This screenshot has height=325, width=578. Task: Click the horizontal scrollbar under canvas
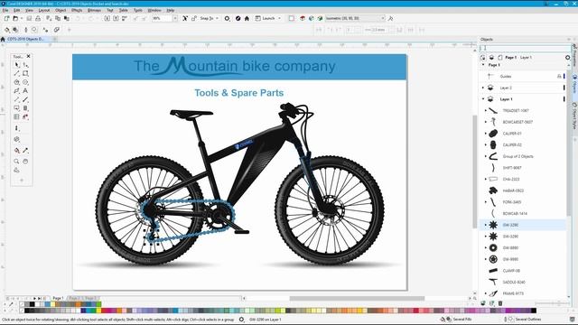coord(357,298)
